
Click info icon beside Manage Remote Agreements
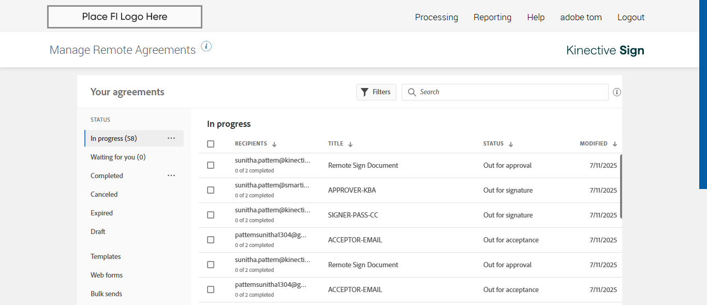(x=207, y=47)
